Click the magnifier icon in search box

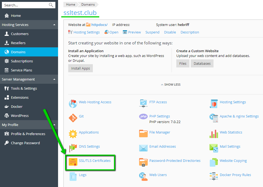coord(51,5)
